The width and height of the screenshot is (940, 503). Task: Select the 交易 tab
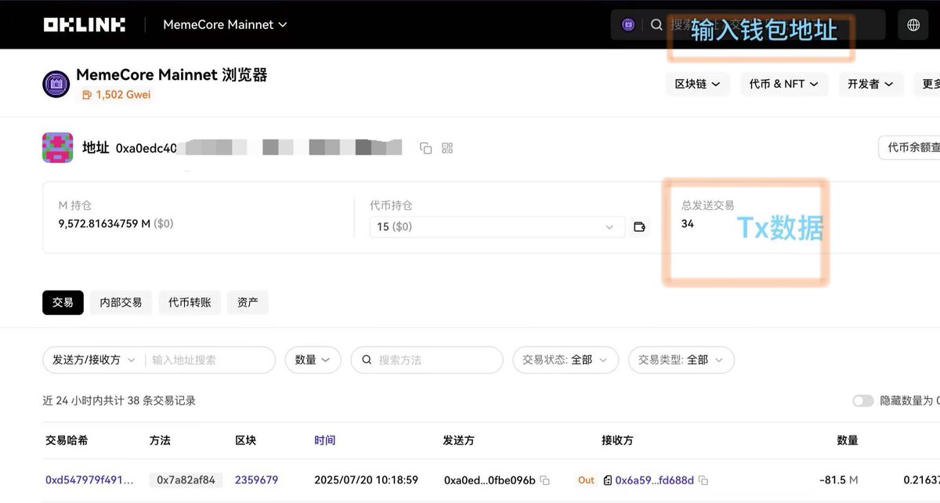63,302
